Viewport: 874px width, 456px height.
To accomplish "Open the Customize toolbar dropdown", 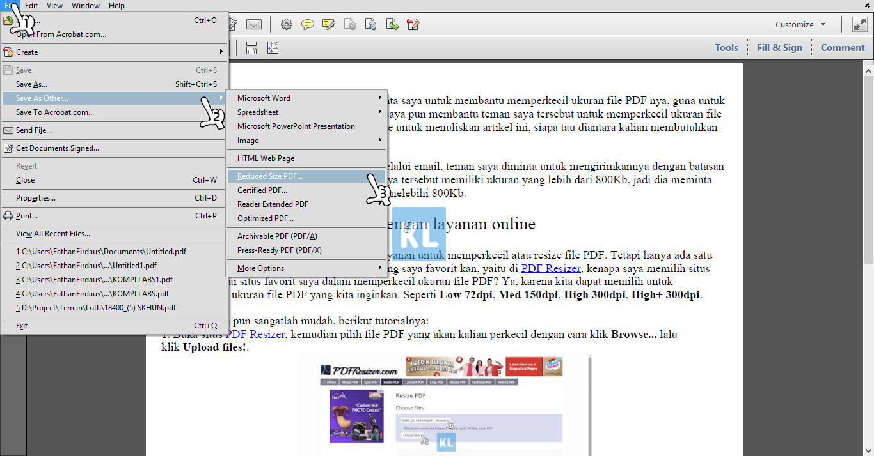I will (x=800, y=25).
